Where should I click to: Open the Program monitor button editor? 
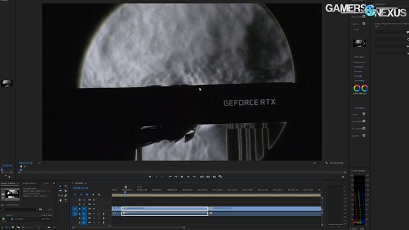pos(343,177)
